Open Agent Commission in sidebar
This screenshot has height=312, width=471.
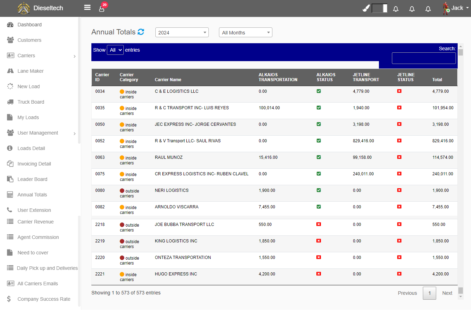click(x=38, y=237)
